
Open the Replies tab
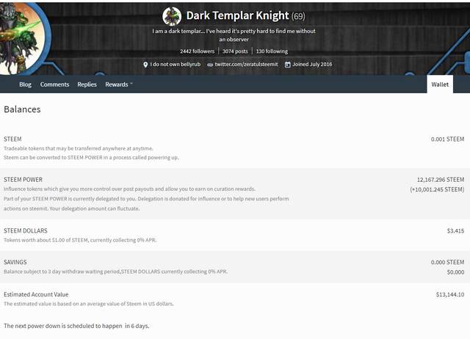coord(87,84)
